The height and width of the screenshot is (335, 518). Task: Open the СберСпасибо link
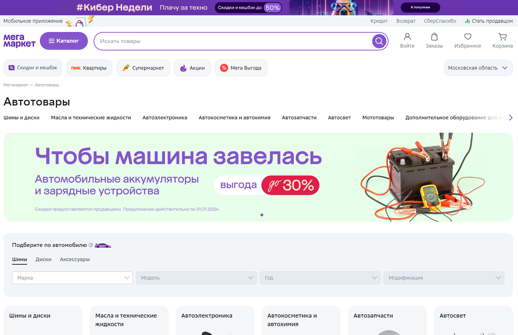[440, 21]
